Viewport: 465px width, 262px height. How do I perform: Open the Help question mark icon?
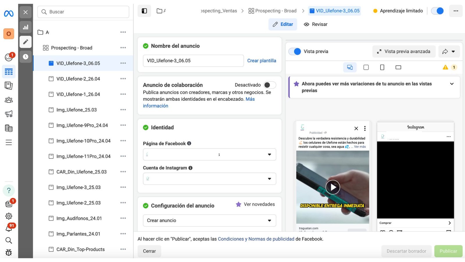click(9, 190)
